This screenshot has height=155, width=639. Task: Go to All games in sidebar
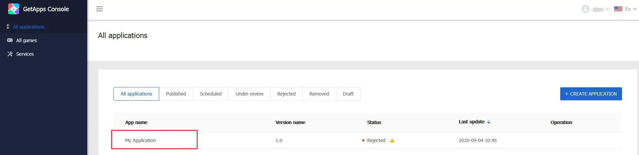coord(27,40)
